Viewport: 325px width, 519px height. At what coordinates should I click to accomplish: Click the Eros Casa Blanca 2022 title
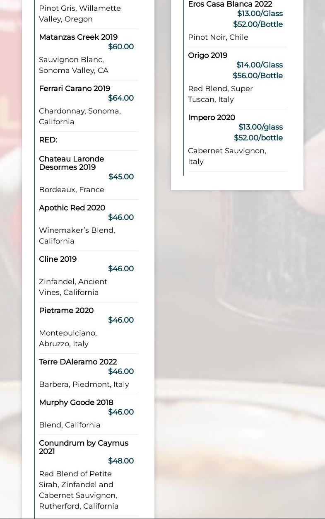click(230, 4)
